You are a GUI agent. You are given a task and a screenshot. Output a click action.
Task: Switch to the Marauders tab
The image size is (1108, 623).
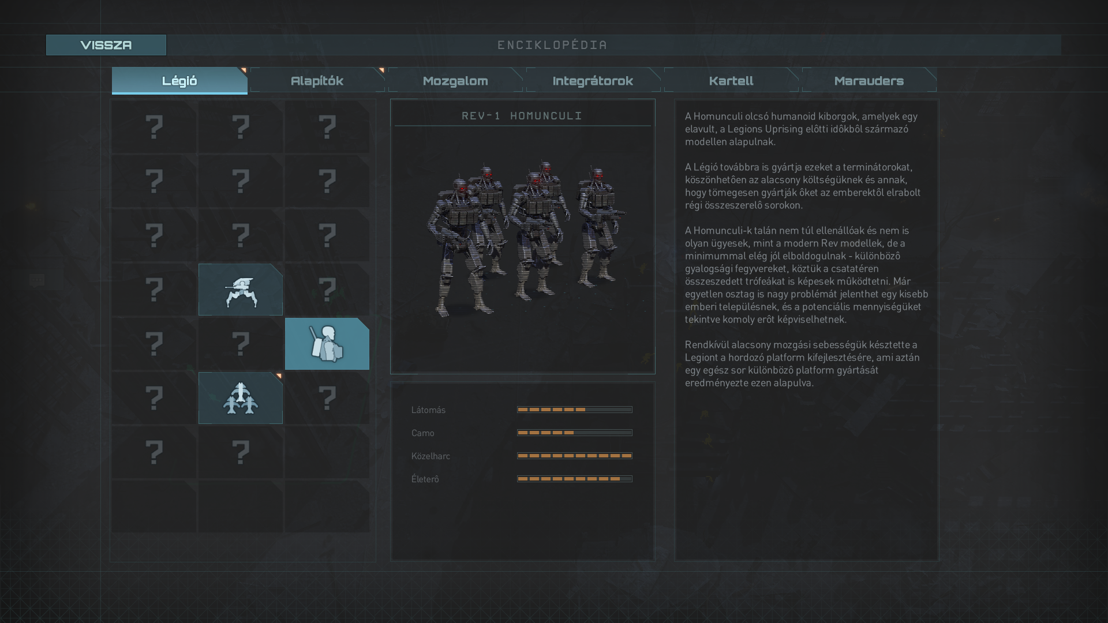869,81
